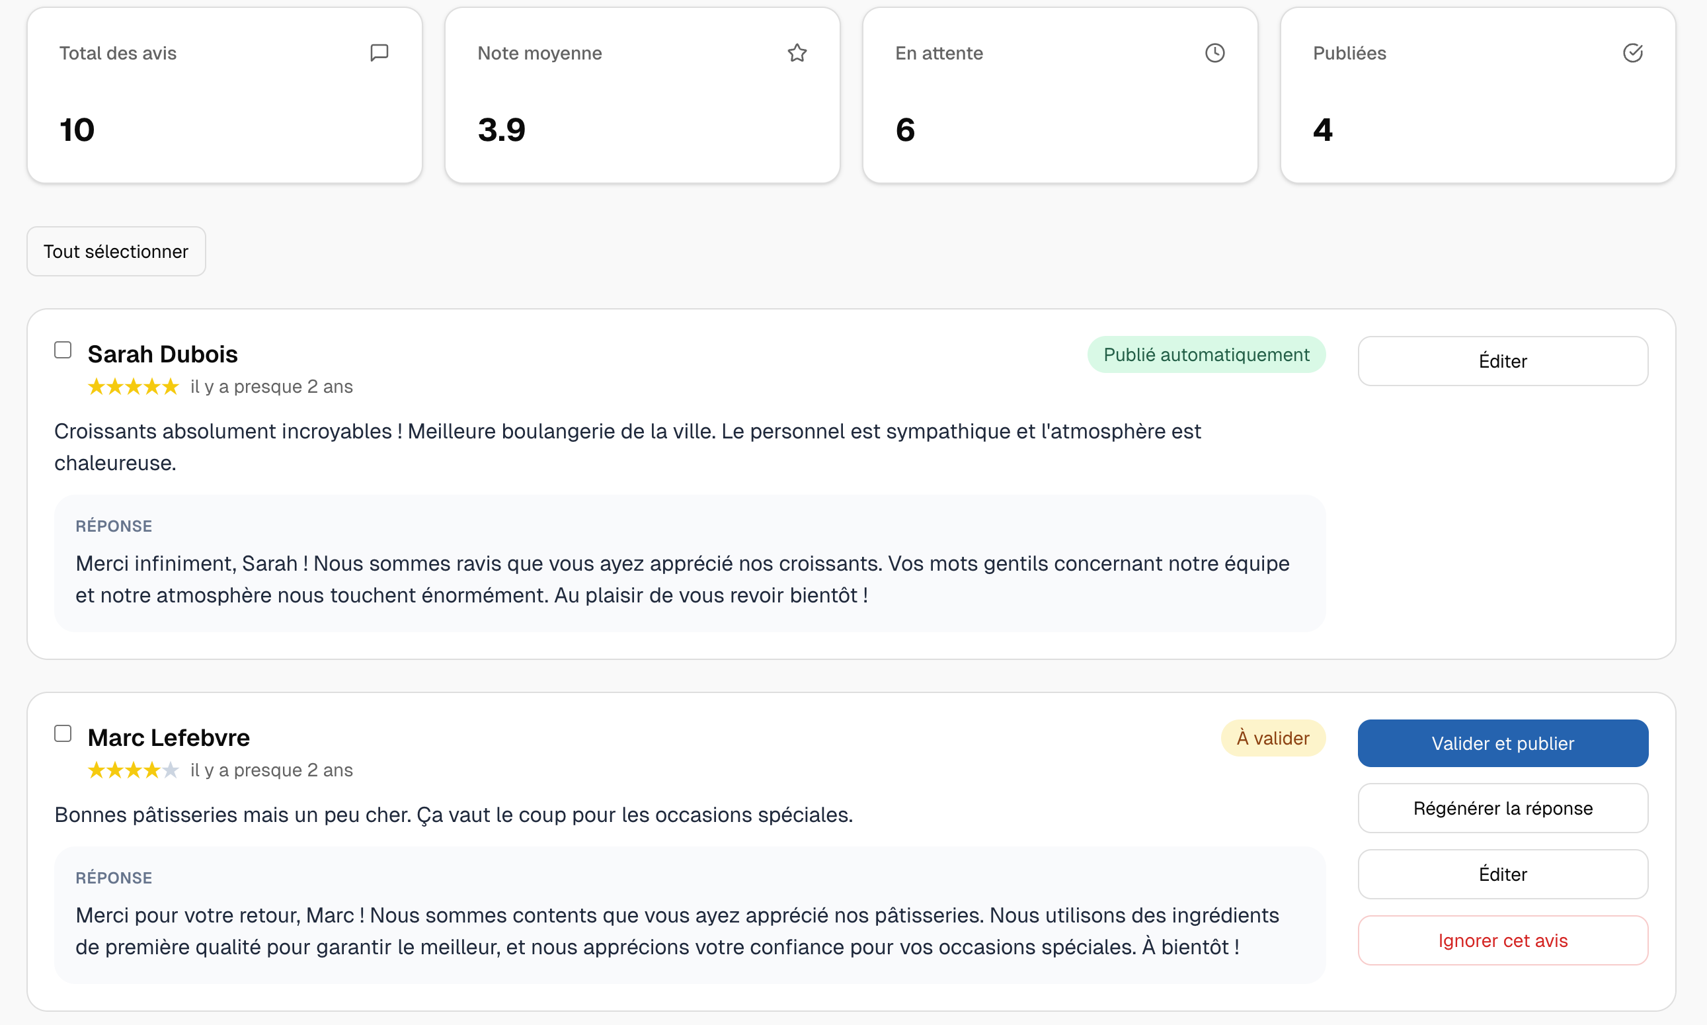Click the À valider status badge
The width and height of the screenshot is (1707, 1025).
pos(1273,737)
